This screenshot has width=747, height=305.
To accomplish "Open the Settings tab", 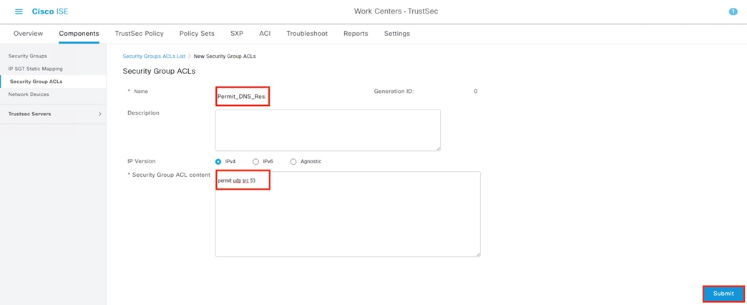I will [397, 34].
